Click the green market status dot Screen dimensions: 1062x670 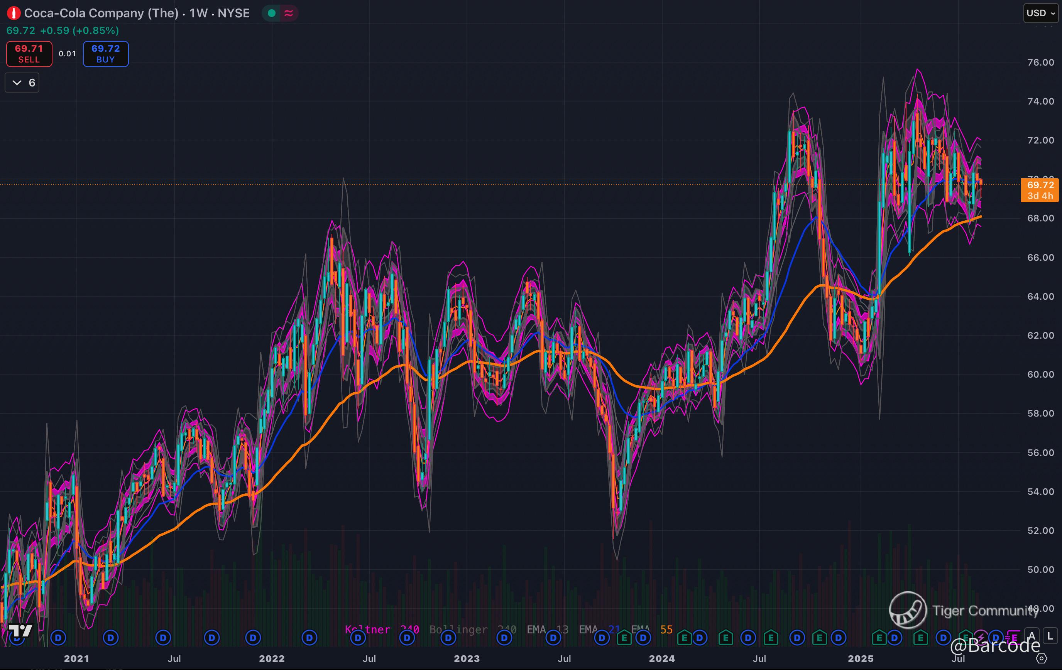coord(272,13)
